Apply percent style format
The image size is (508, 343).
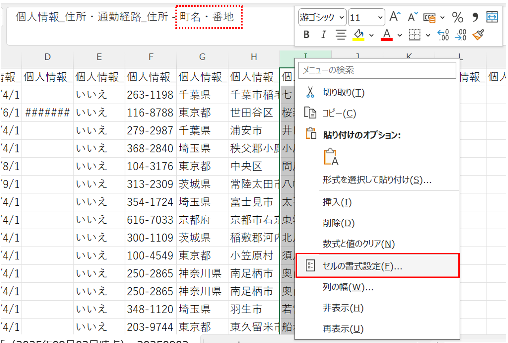[x=457, y=17]
